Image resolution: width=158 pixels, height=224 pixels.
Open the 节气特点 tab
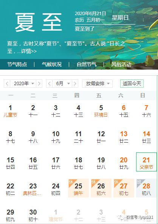coord(17,64)
